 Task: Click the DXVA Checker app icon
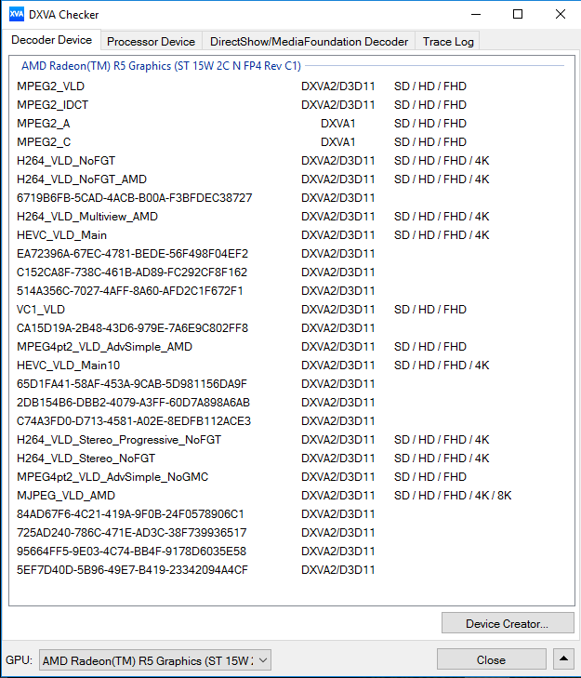(x=17, y=14)
